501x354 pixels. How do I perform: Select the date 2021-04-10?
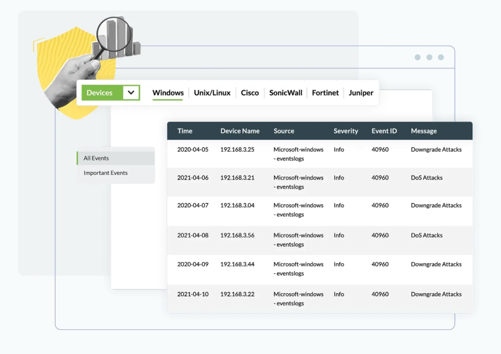[193, 294]
